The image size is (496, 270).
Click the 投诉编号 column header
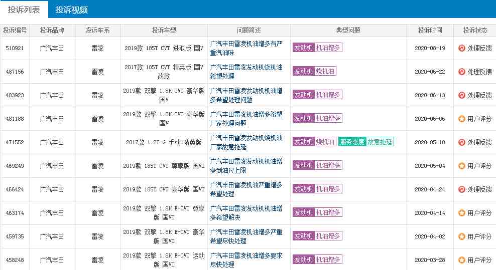(x=15, y=31)
